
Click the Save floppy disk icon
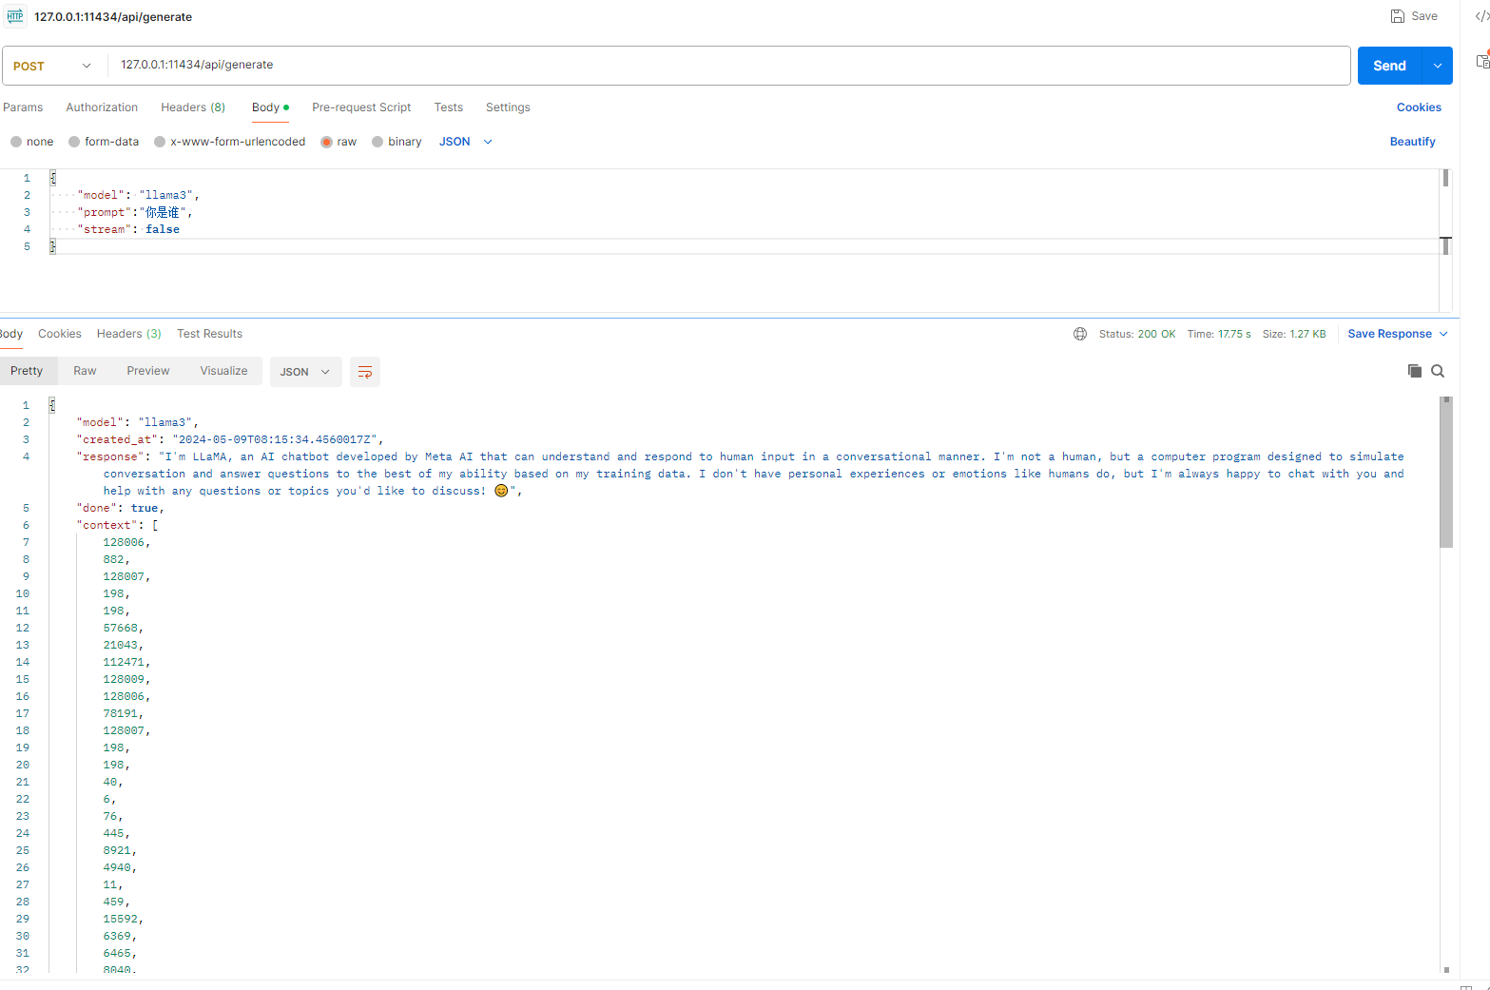pos(1397,16)
